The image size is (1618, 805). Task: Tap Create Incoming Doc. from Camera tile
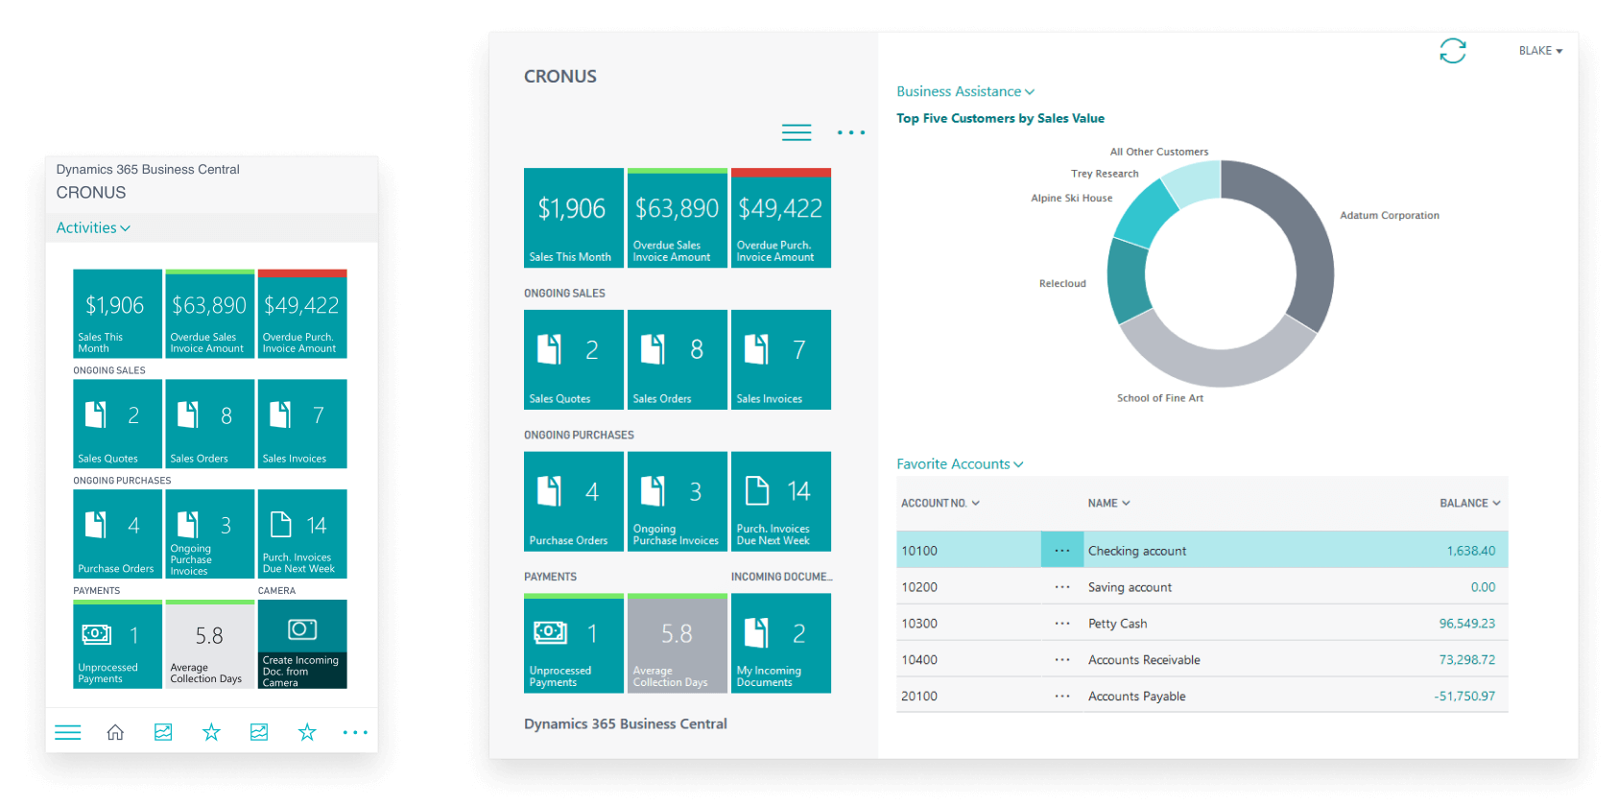[x=302, y=644]
